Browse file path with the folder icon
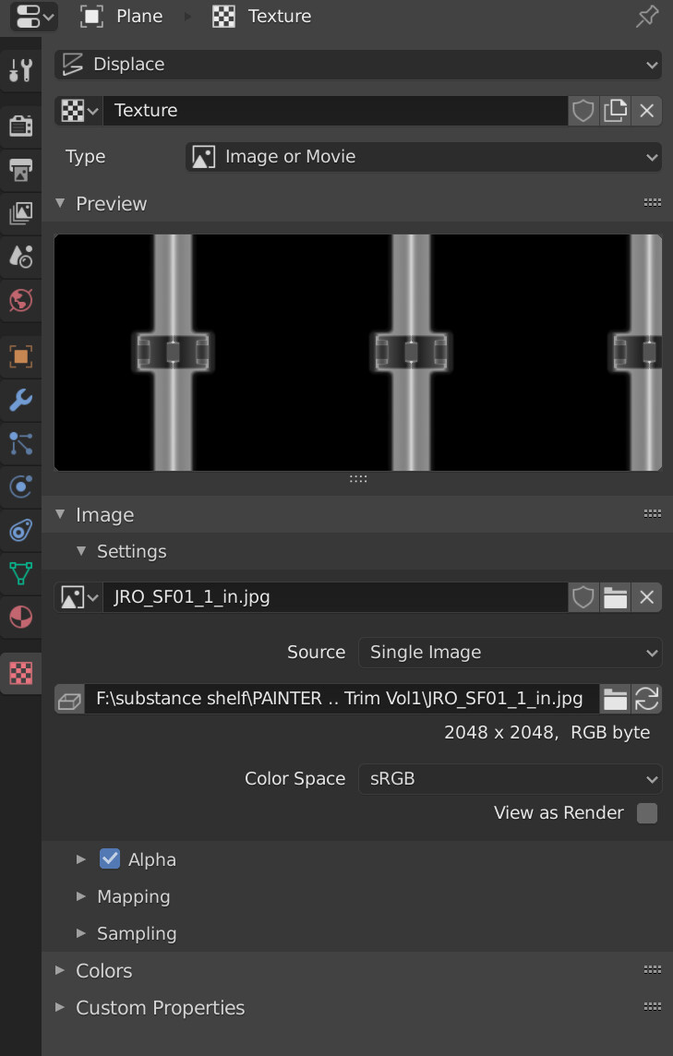 (615, 699)
